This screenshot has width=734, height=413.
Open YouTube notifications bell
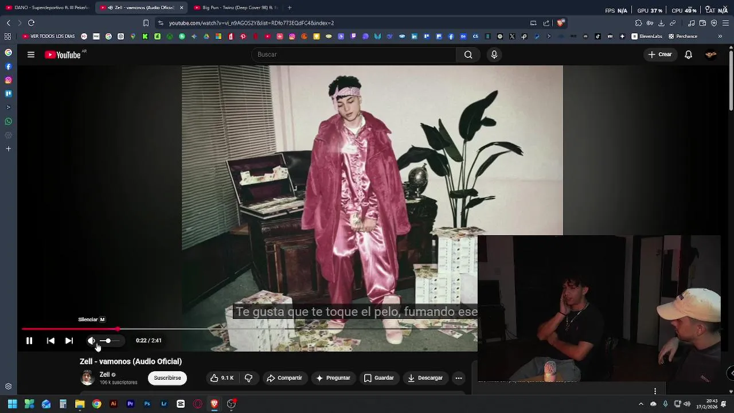point(689,54)
